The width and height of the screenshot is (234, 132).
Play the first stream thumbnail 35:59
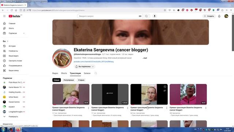tap(71, 94)
